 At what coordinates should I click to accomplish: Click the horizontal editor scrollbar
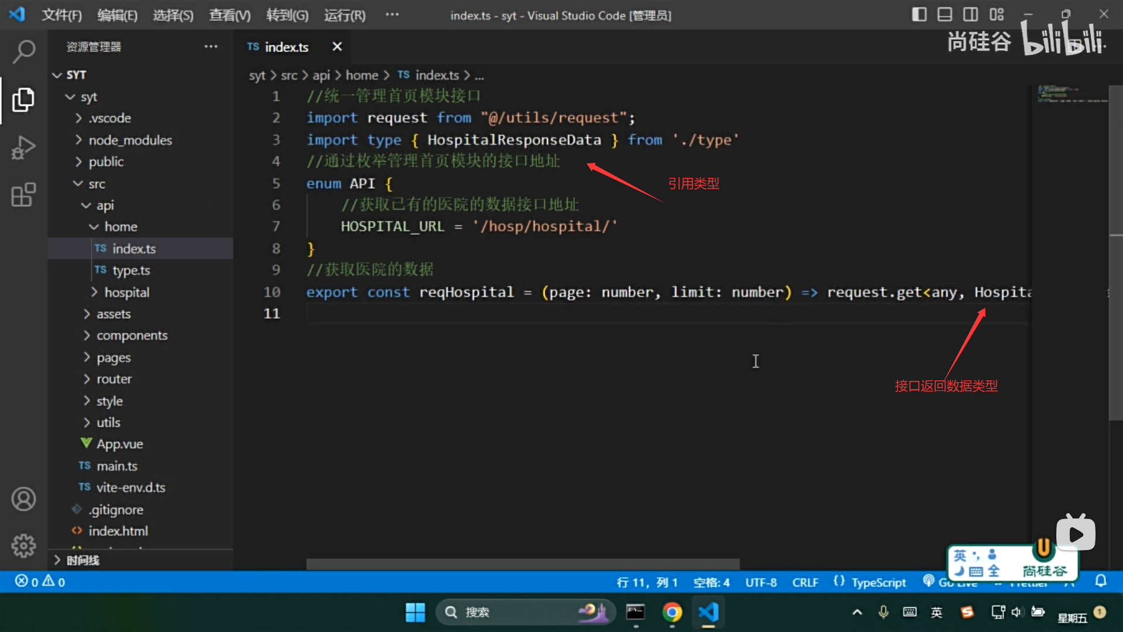click(522, 564)
